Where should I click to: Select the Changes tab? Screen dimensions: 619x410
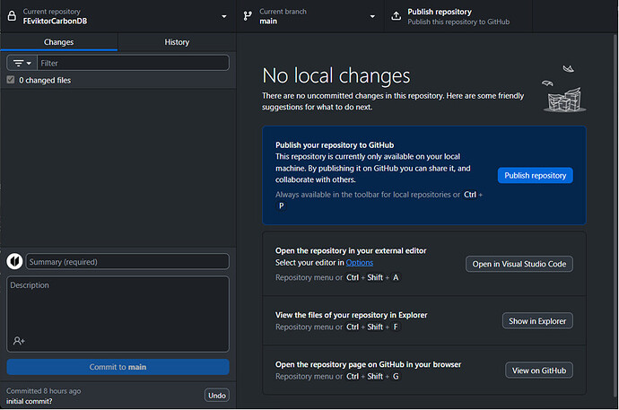58,42
